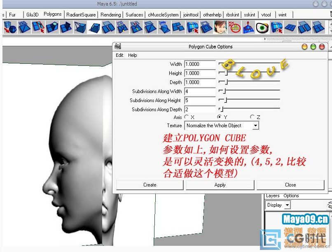Click the cylinder-with-cursor icon right of eyeball

tap(276, 27)
